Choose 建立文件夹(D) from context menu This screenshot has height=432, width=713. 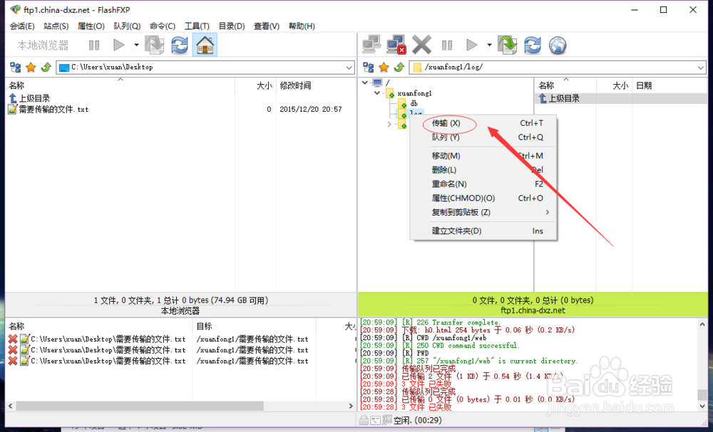483,231
